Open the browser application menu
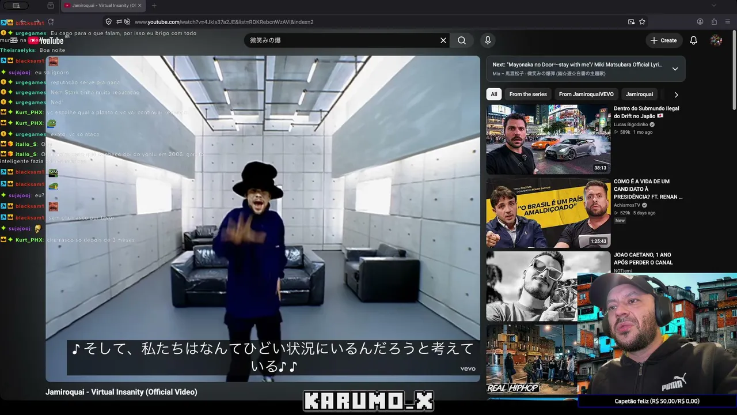737x415 pixels. 728,22
